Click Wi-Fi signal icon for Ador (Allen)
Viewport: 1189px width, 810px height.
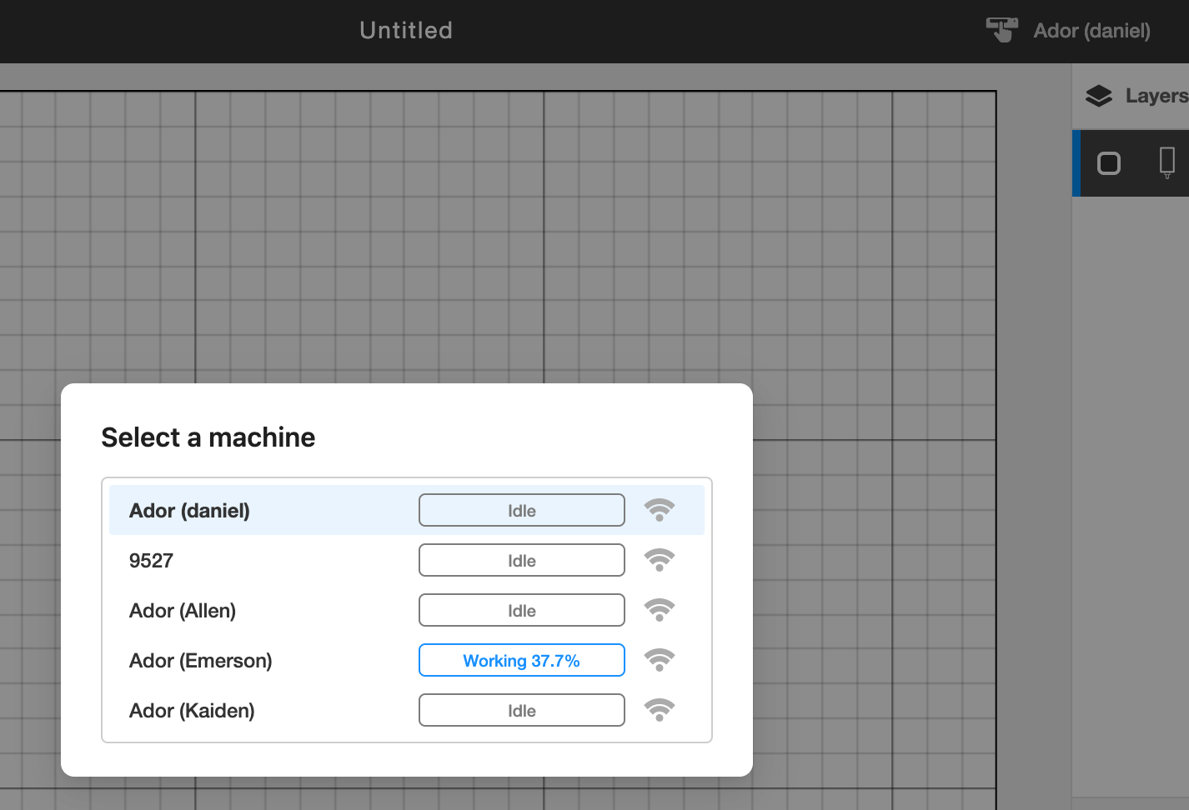click(660, 610)
